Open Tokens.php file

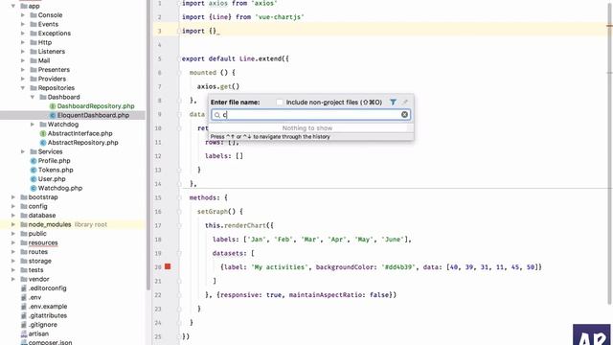point(56,170)
